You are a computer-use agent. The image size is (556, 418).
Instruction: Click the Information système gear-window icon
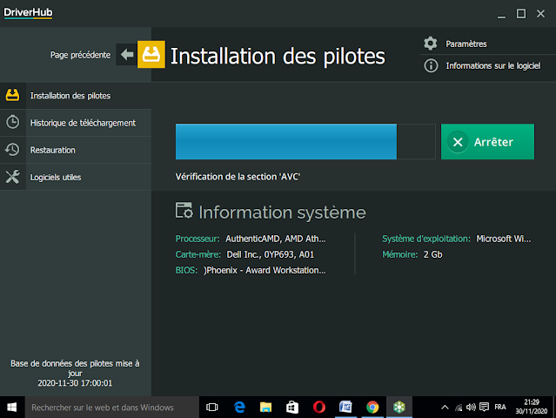(184, 211)
